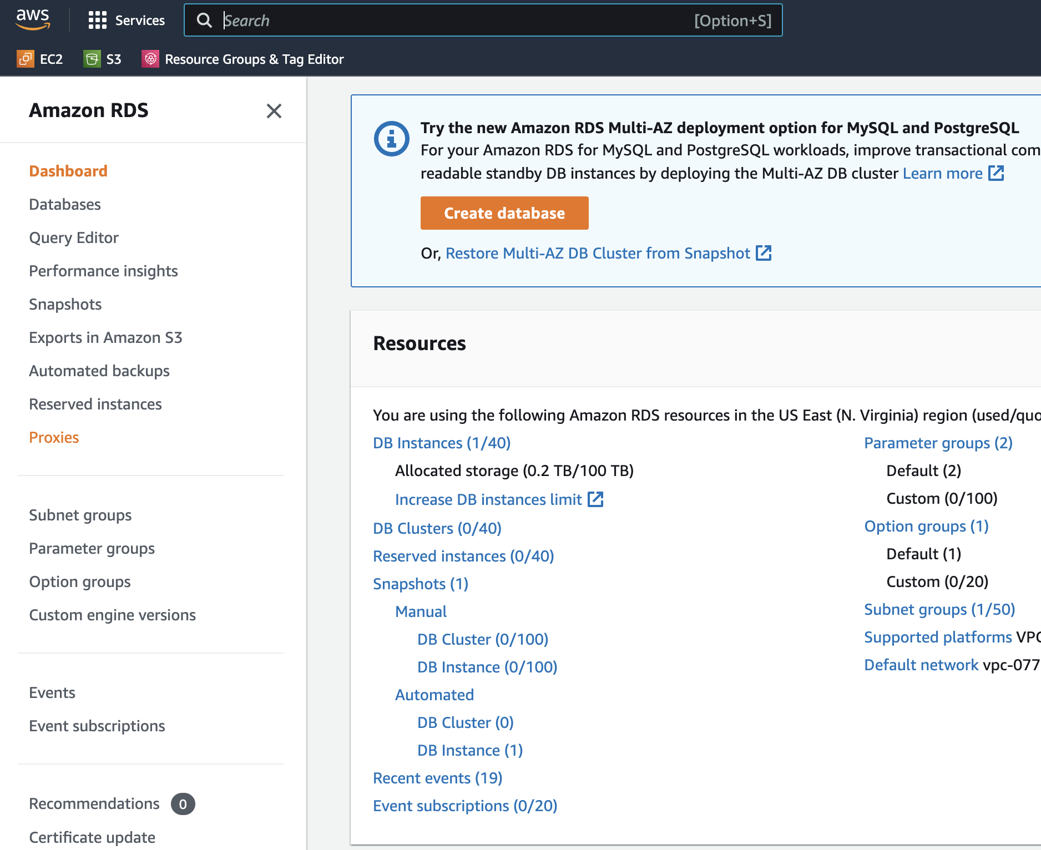Open Automated snapshots link
Viewport: 1041px width, 850px height.
point(434,695)
